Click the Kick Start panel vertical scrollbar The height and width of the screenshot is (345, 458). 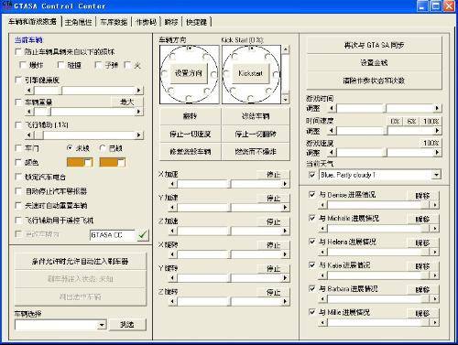pyautogui.click(x=285, y=74)
